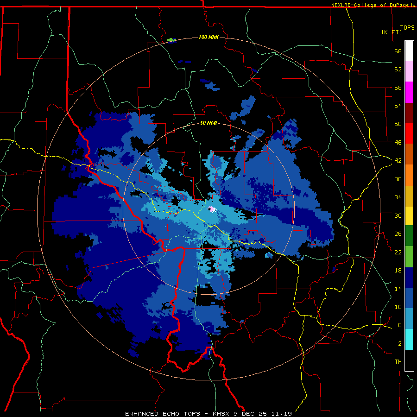
Task: Click the 30 value on the legend
Action: coord(398,215)
